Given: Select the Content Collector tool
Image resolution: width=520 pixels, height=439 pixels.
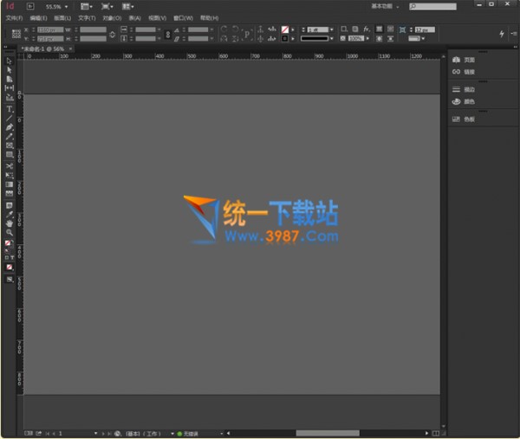Looking at the screenshot, I should (x=10, y=97).
